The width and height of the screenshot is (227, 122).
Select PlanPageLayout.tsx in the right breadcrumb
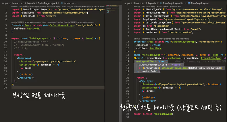[174, 3]
